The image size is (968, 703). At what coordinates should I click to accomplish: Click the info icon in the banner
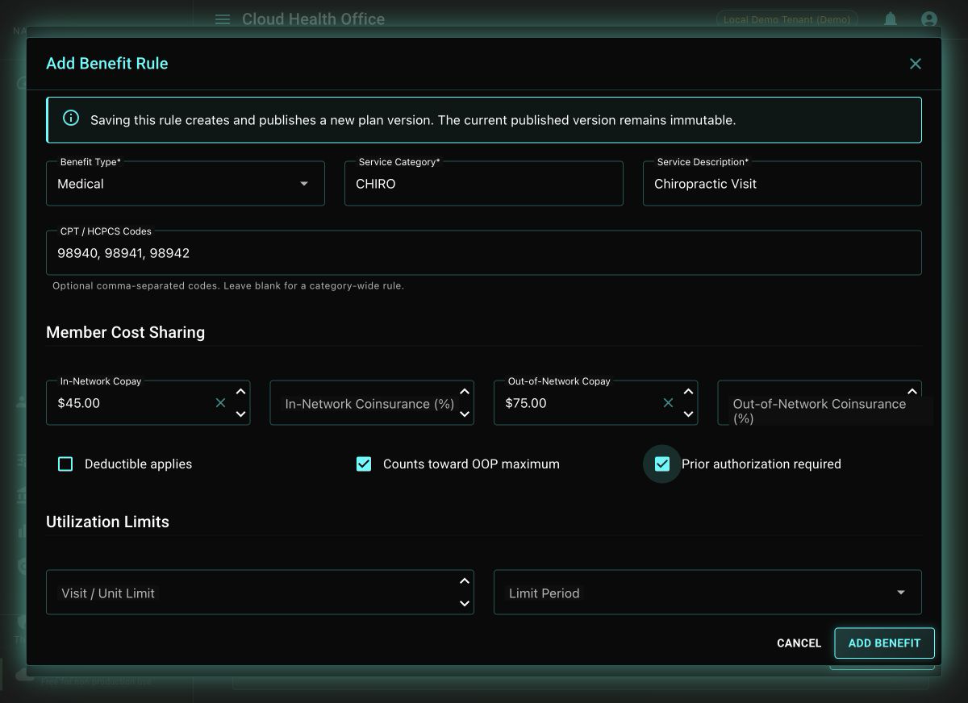(71, 119)
